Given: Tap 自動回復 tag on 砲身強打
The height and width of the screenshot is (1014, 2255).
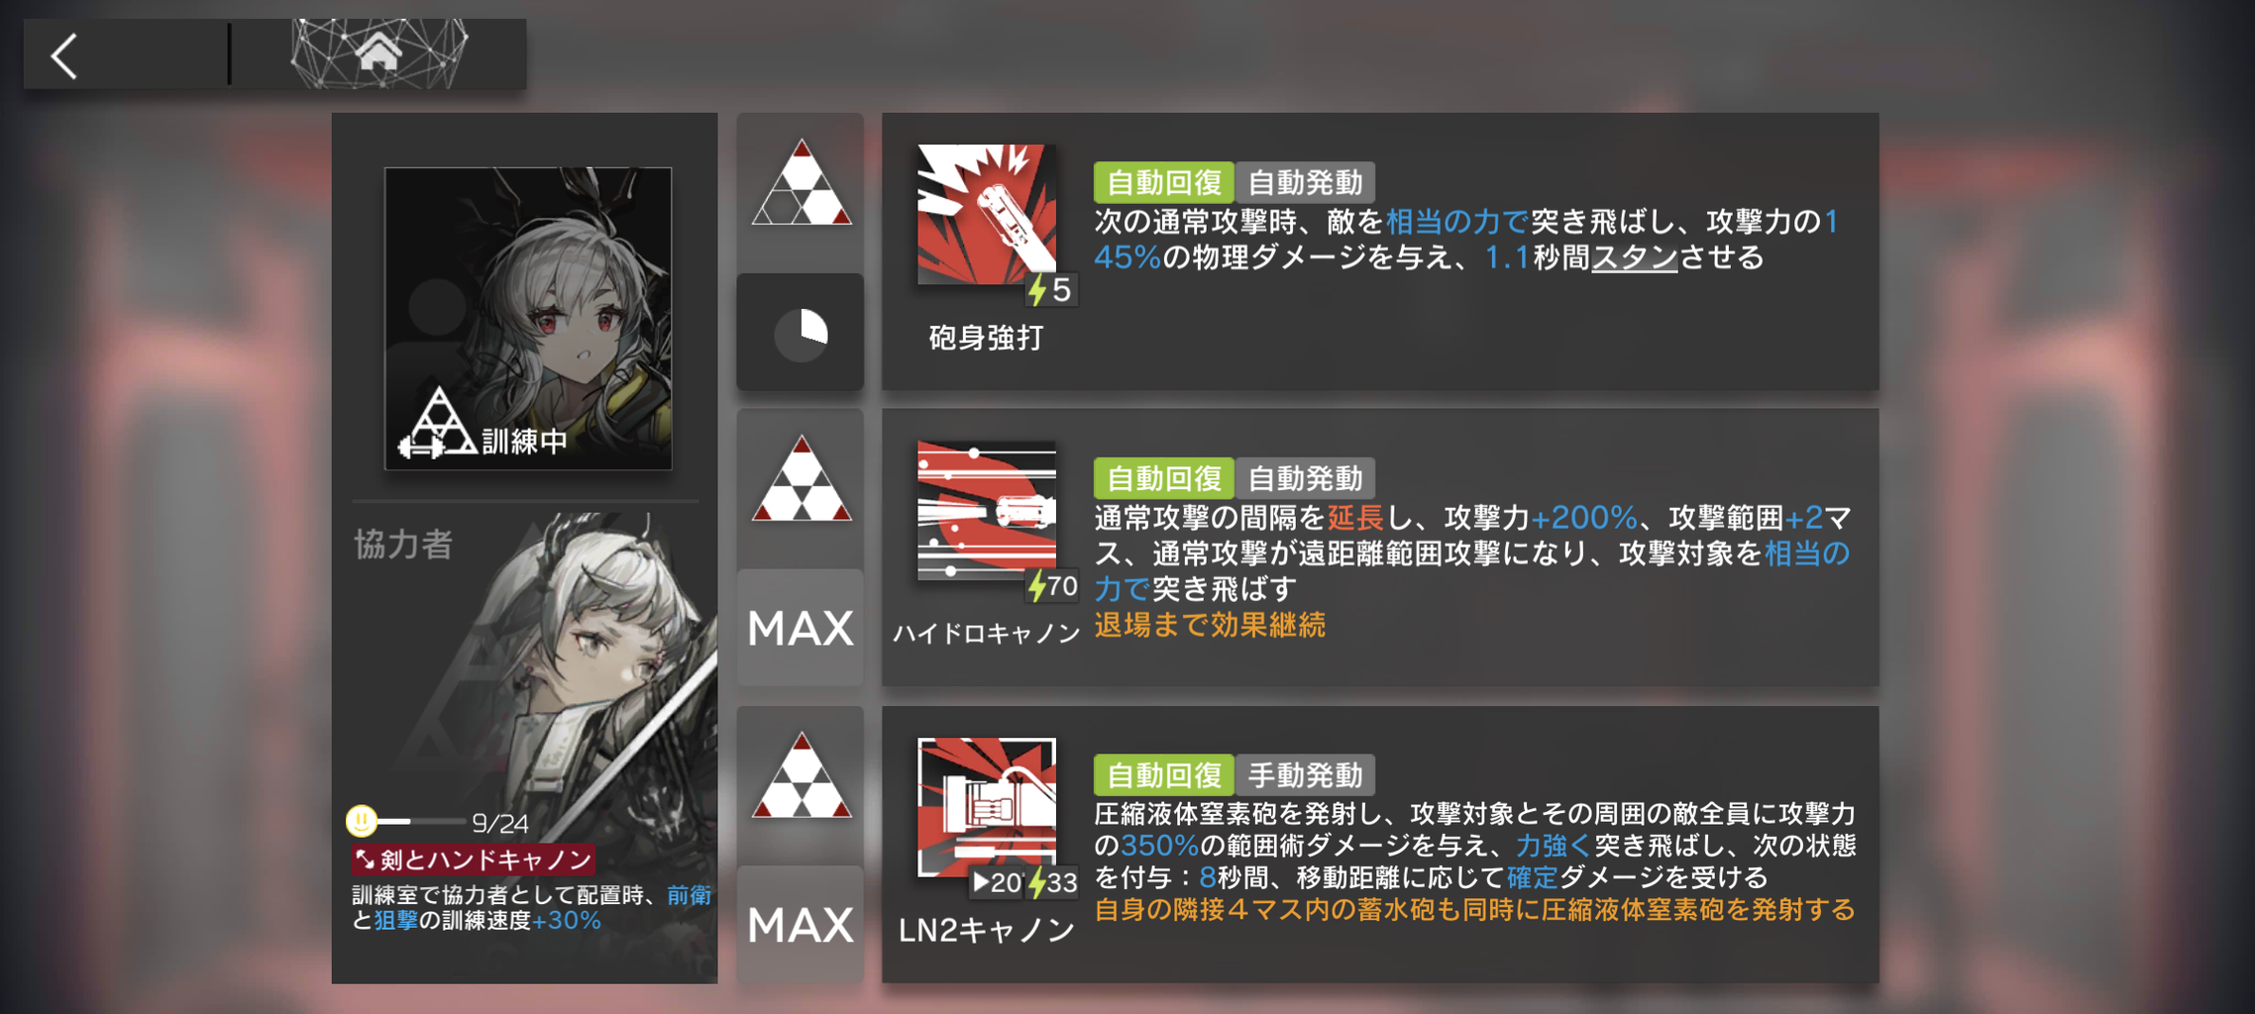Looking at the screenshot, I should point(1163,182).
